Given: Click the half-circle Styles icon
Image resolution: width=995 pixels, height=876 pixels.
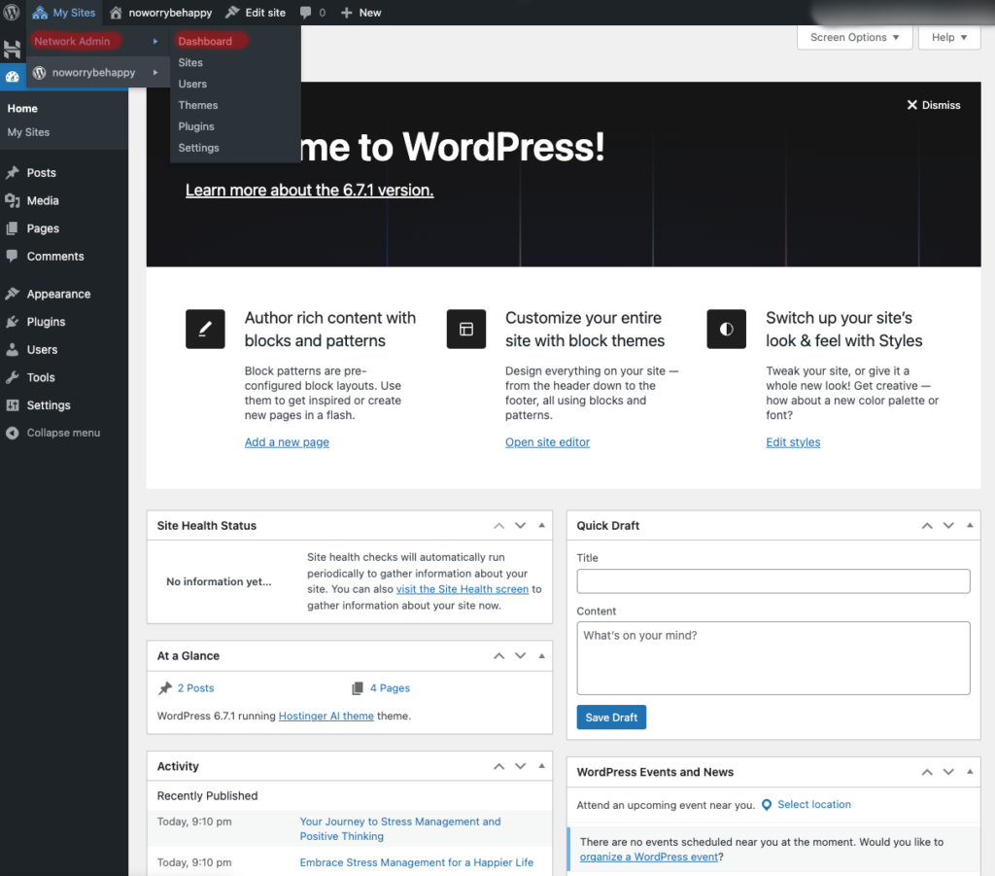Looking at the screenshot, I should (x=727, y=329).
